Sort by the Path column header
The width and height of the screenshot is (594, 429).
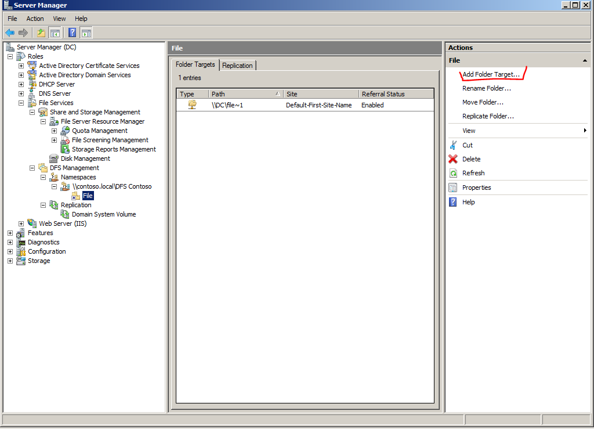(246, 94)
